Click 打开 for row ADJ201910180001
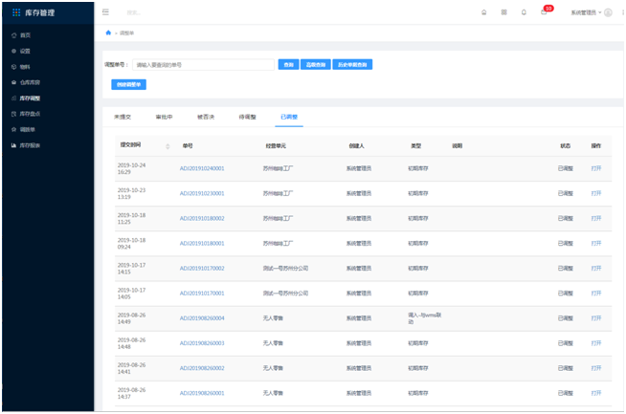This screenshot has height=414, width=626. (596, 243)
